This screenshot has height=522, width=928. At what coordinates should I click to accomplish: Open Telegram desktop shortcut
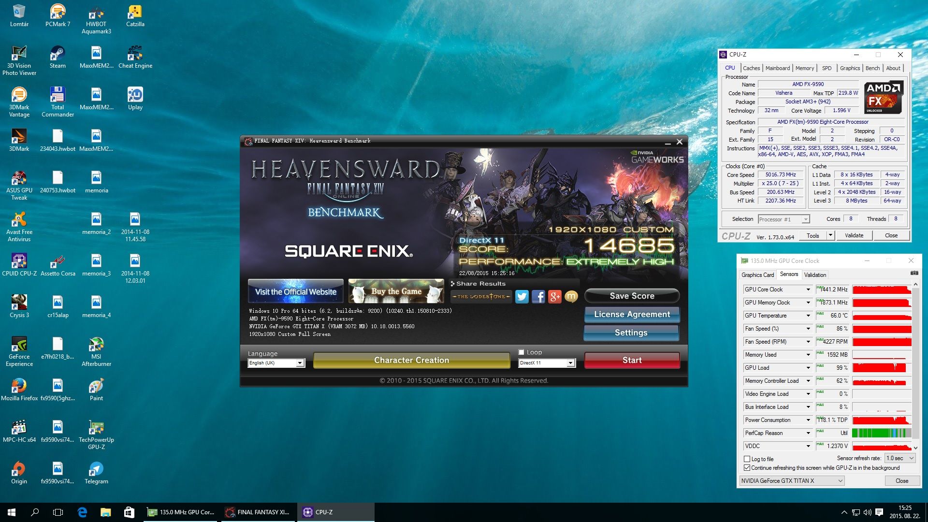(96, 473)
